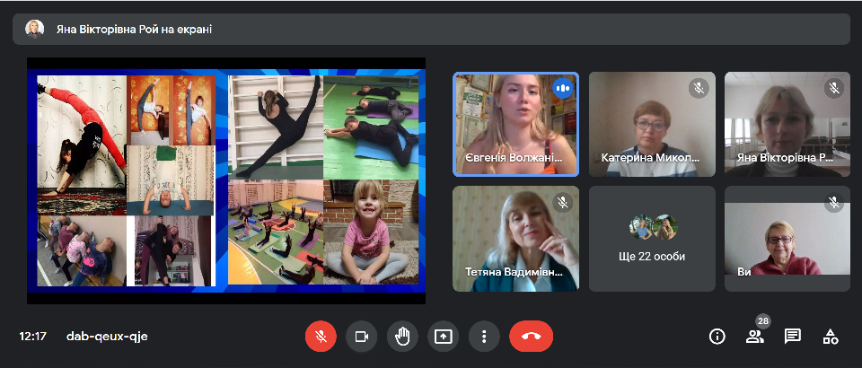Leave the call with red hang-up button
Viewport: 862px width, 368px height.
tap(531, 337)
